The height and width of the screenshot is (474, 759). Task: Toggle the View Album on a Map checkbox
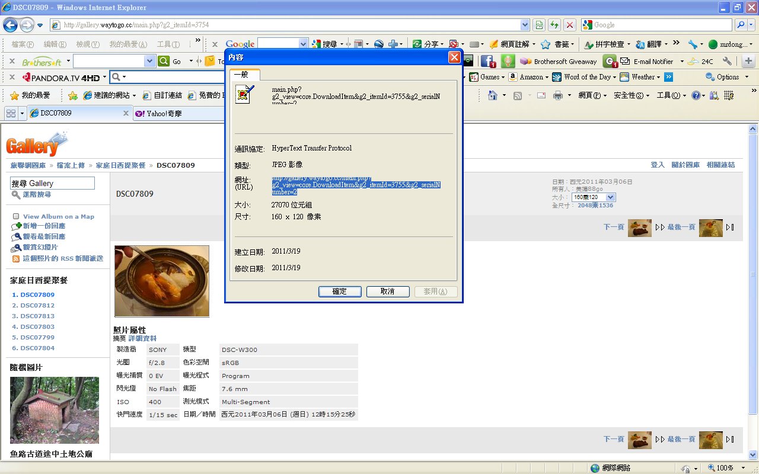point(16,216)
